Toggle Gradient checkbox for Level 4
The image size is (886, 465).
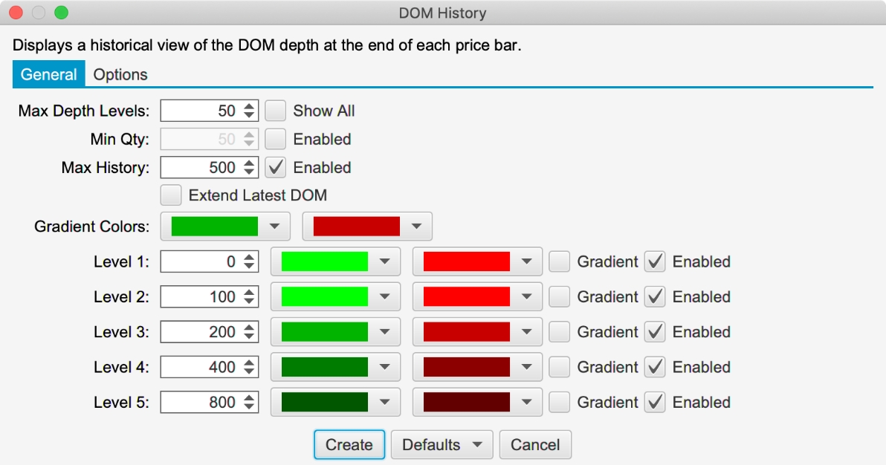pos(560,367)
